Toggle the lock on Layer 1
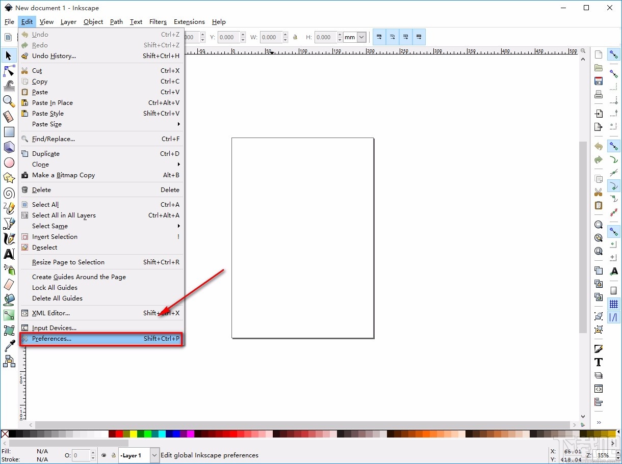622x464 pixels. point(113,455)
